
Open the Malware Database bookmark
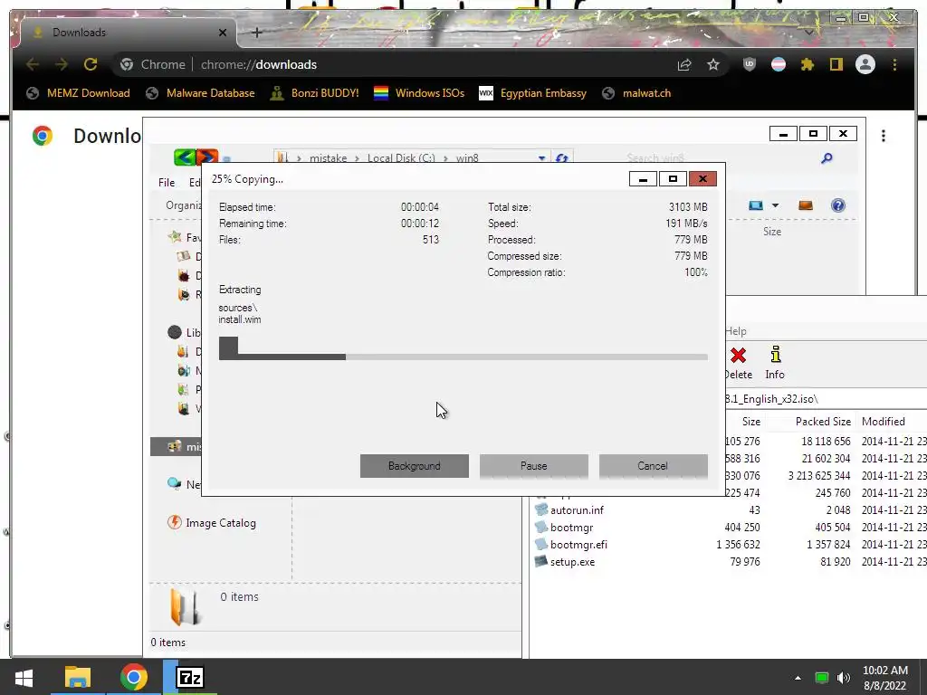click(200, 93)
